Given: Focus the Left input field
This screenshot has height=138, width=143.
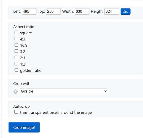Looking at the screenshot, I should [29, 11].
